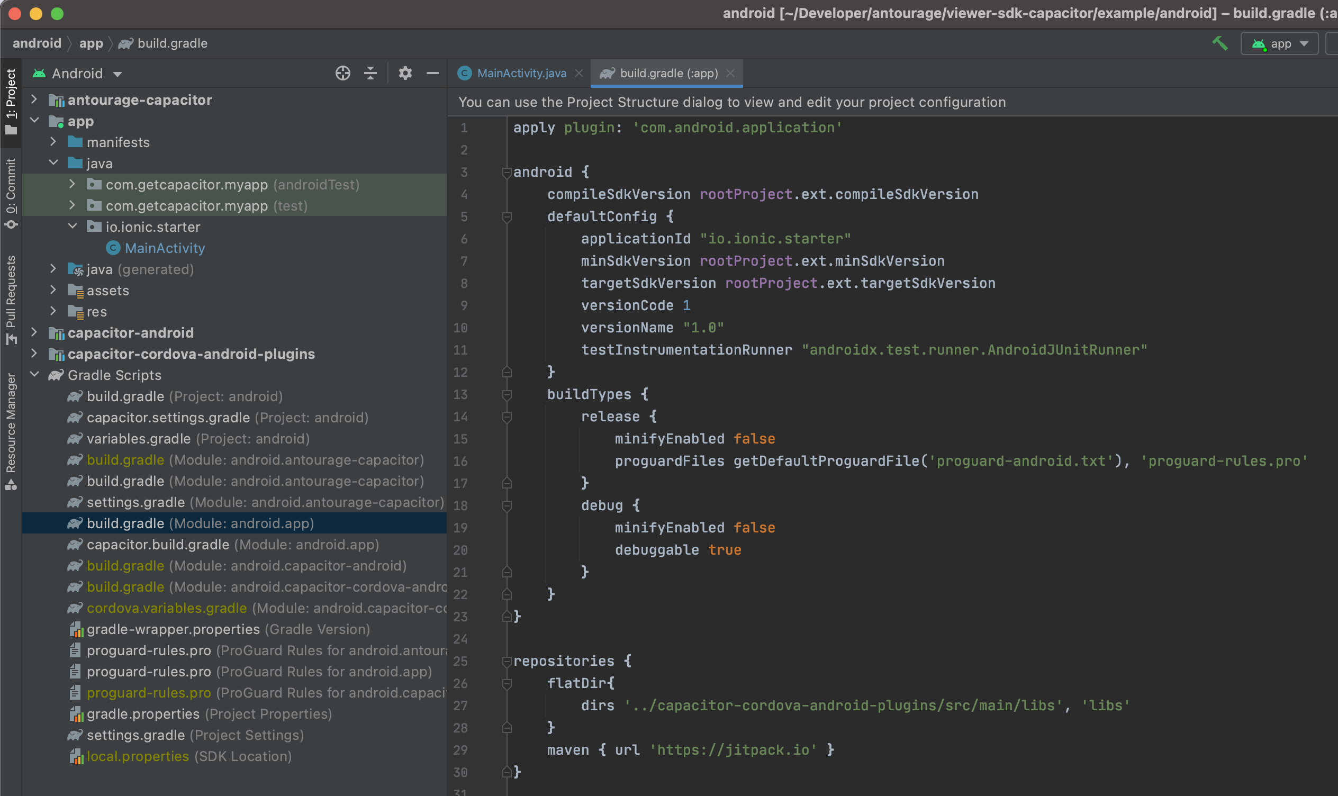
Task: Expand the antourage-capacitor module
Action: [34, 99]
